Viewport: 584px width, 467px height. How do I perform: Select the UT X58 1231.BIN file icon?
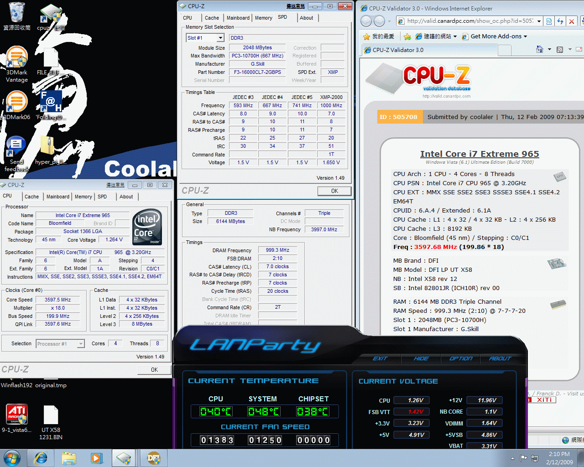point(51,422)
